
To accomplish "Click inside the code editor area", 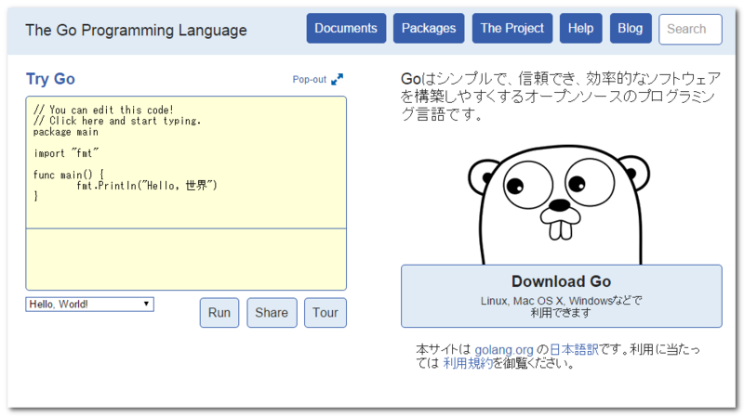I will (186, 162).
